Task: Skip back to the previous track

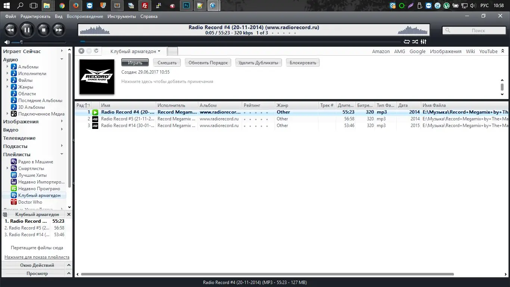Action: pyautogui.click(x=10, y=30)
